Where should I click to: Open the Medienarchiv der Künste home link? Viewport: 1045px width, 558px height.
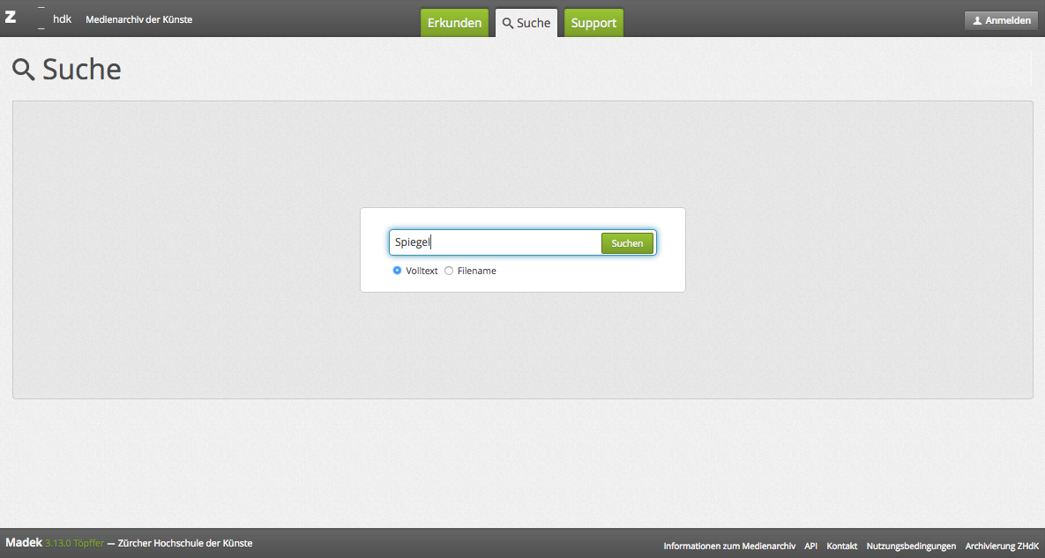click(x=138, y=19)
